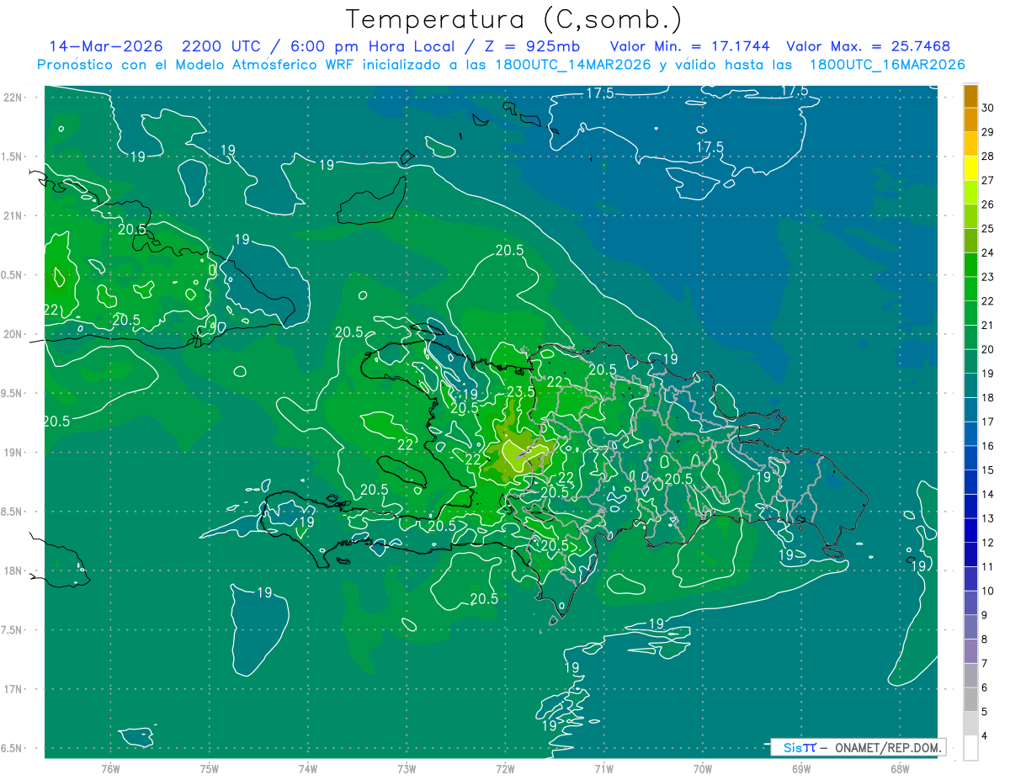The height and width of the screenshot is (780, 1010).
Task: Pick the teal swatch between 18 and 19
Action: (x=970, y=385)
